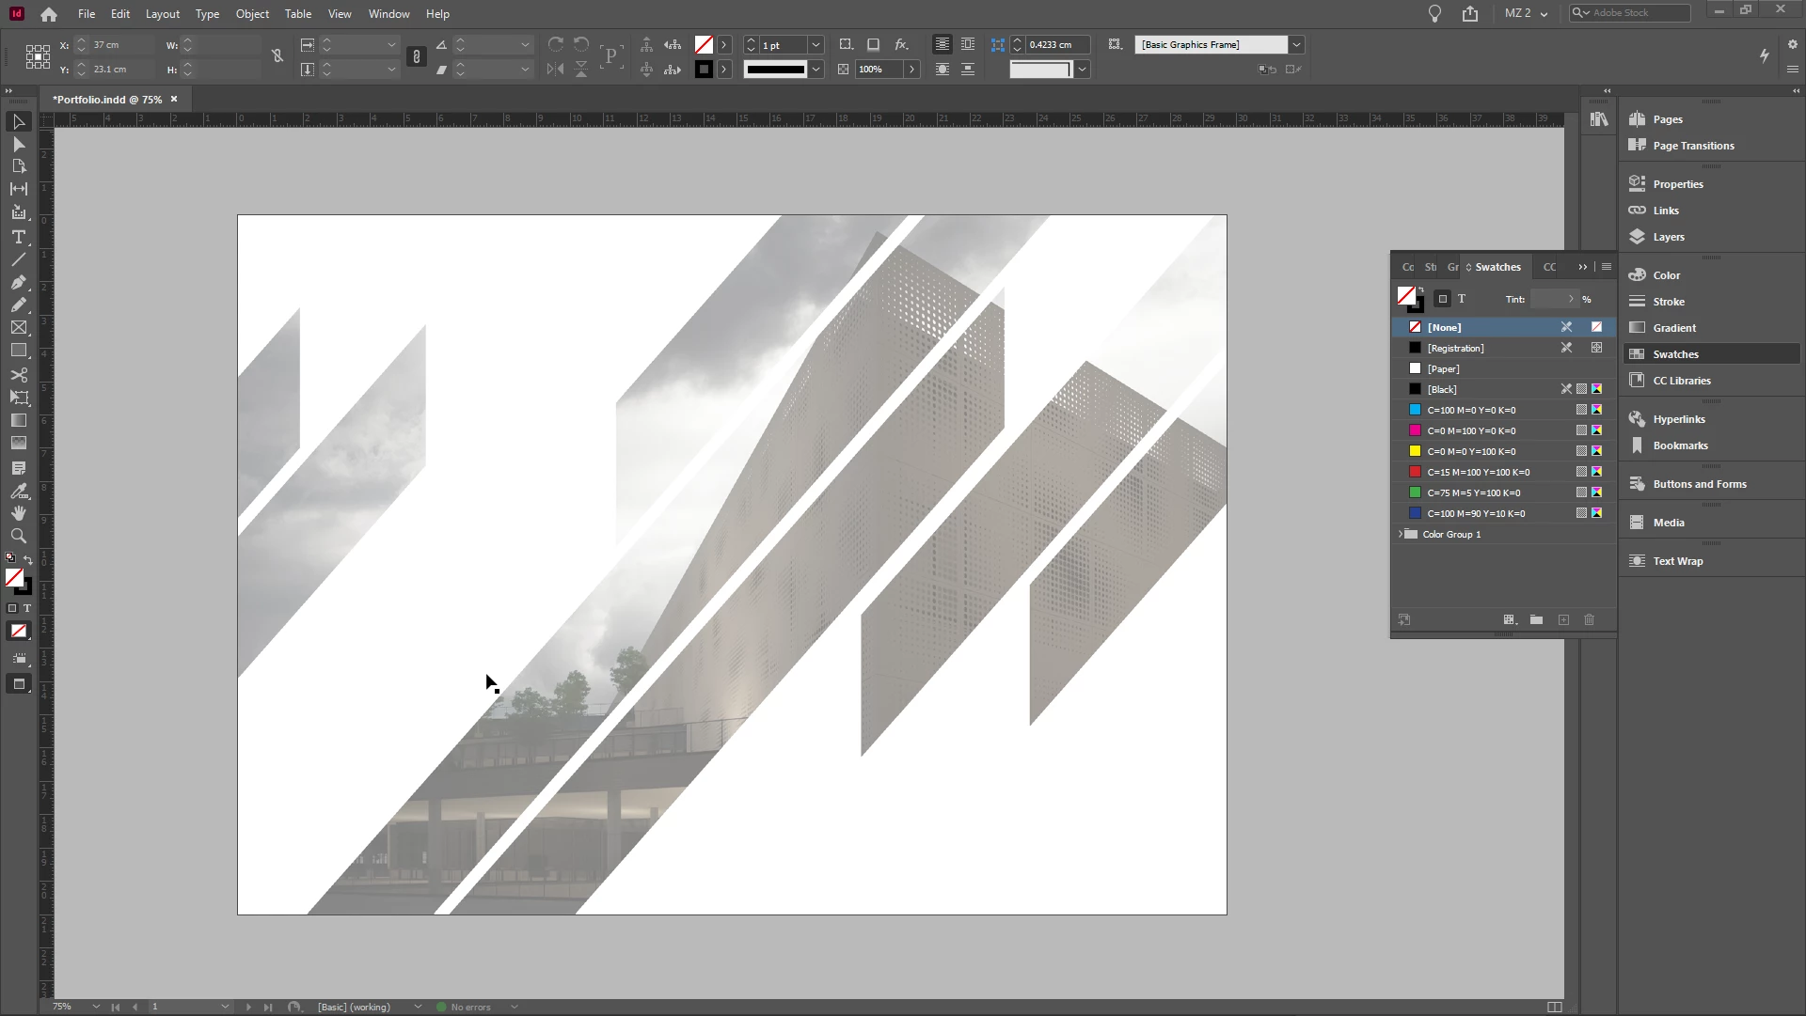
Task: Activate the Zoom tool magnifier
Action: tap(18, 536)
